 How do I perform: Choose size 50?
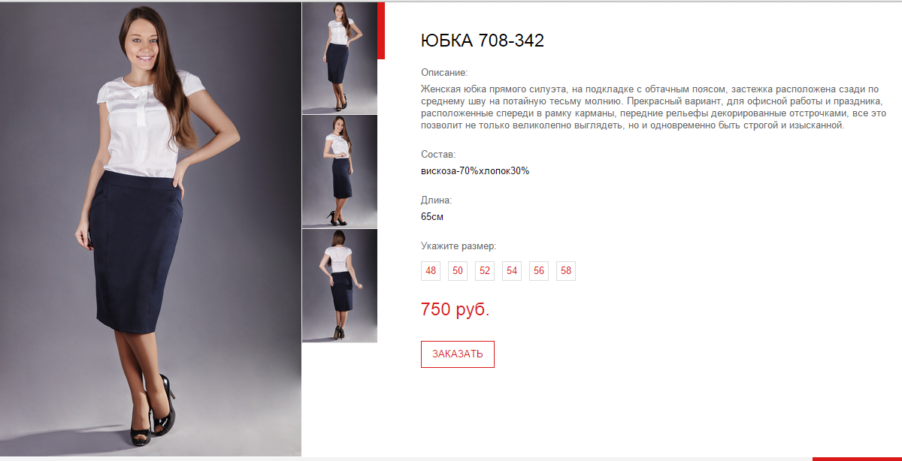pyautogui.click(x=458, y=271)
